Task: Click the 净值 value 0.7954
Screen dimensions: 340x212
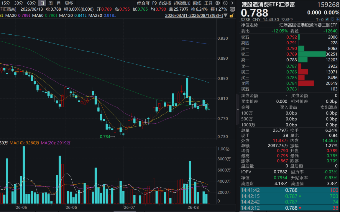Action: 280,178
